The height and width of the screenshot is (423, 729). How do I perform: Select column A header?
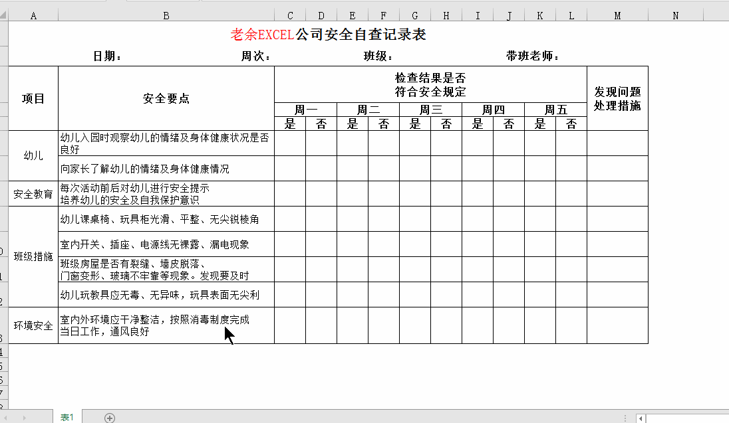point(33,16)
